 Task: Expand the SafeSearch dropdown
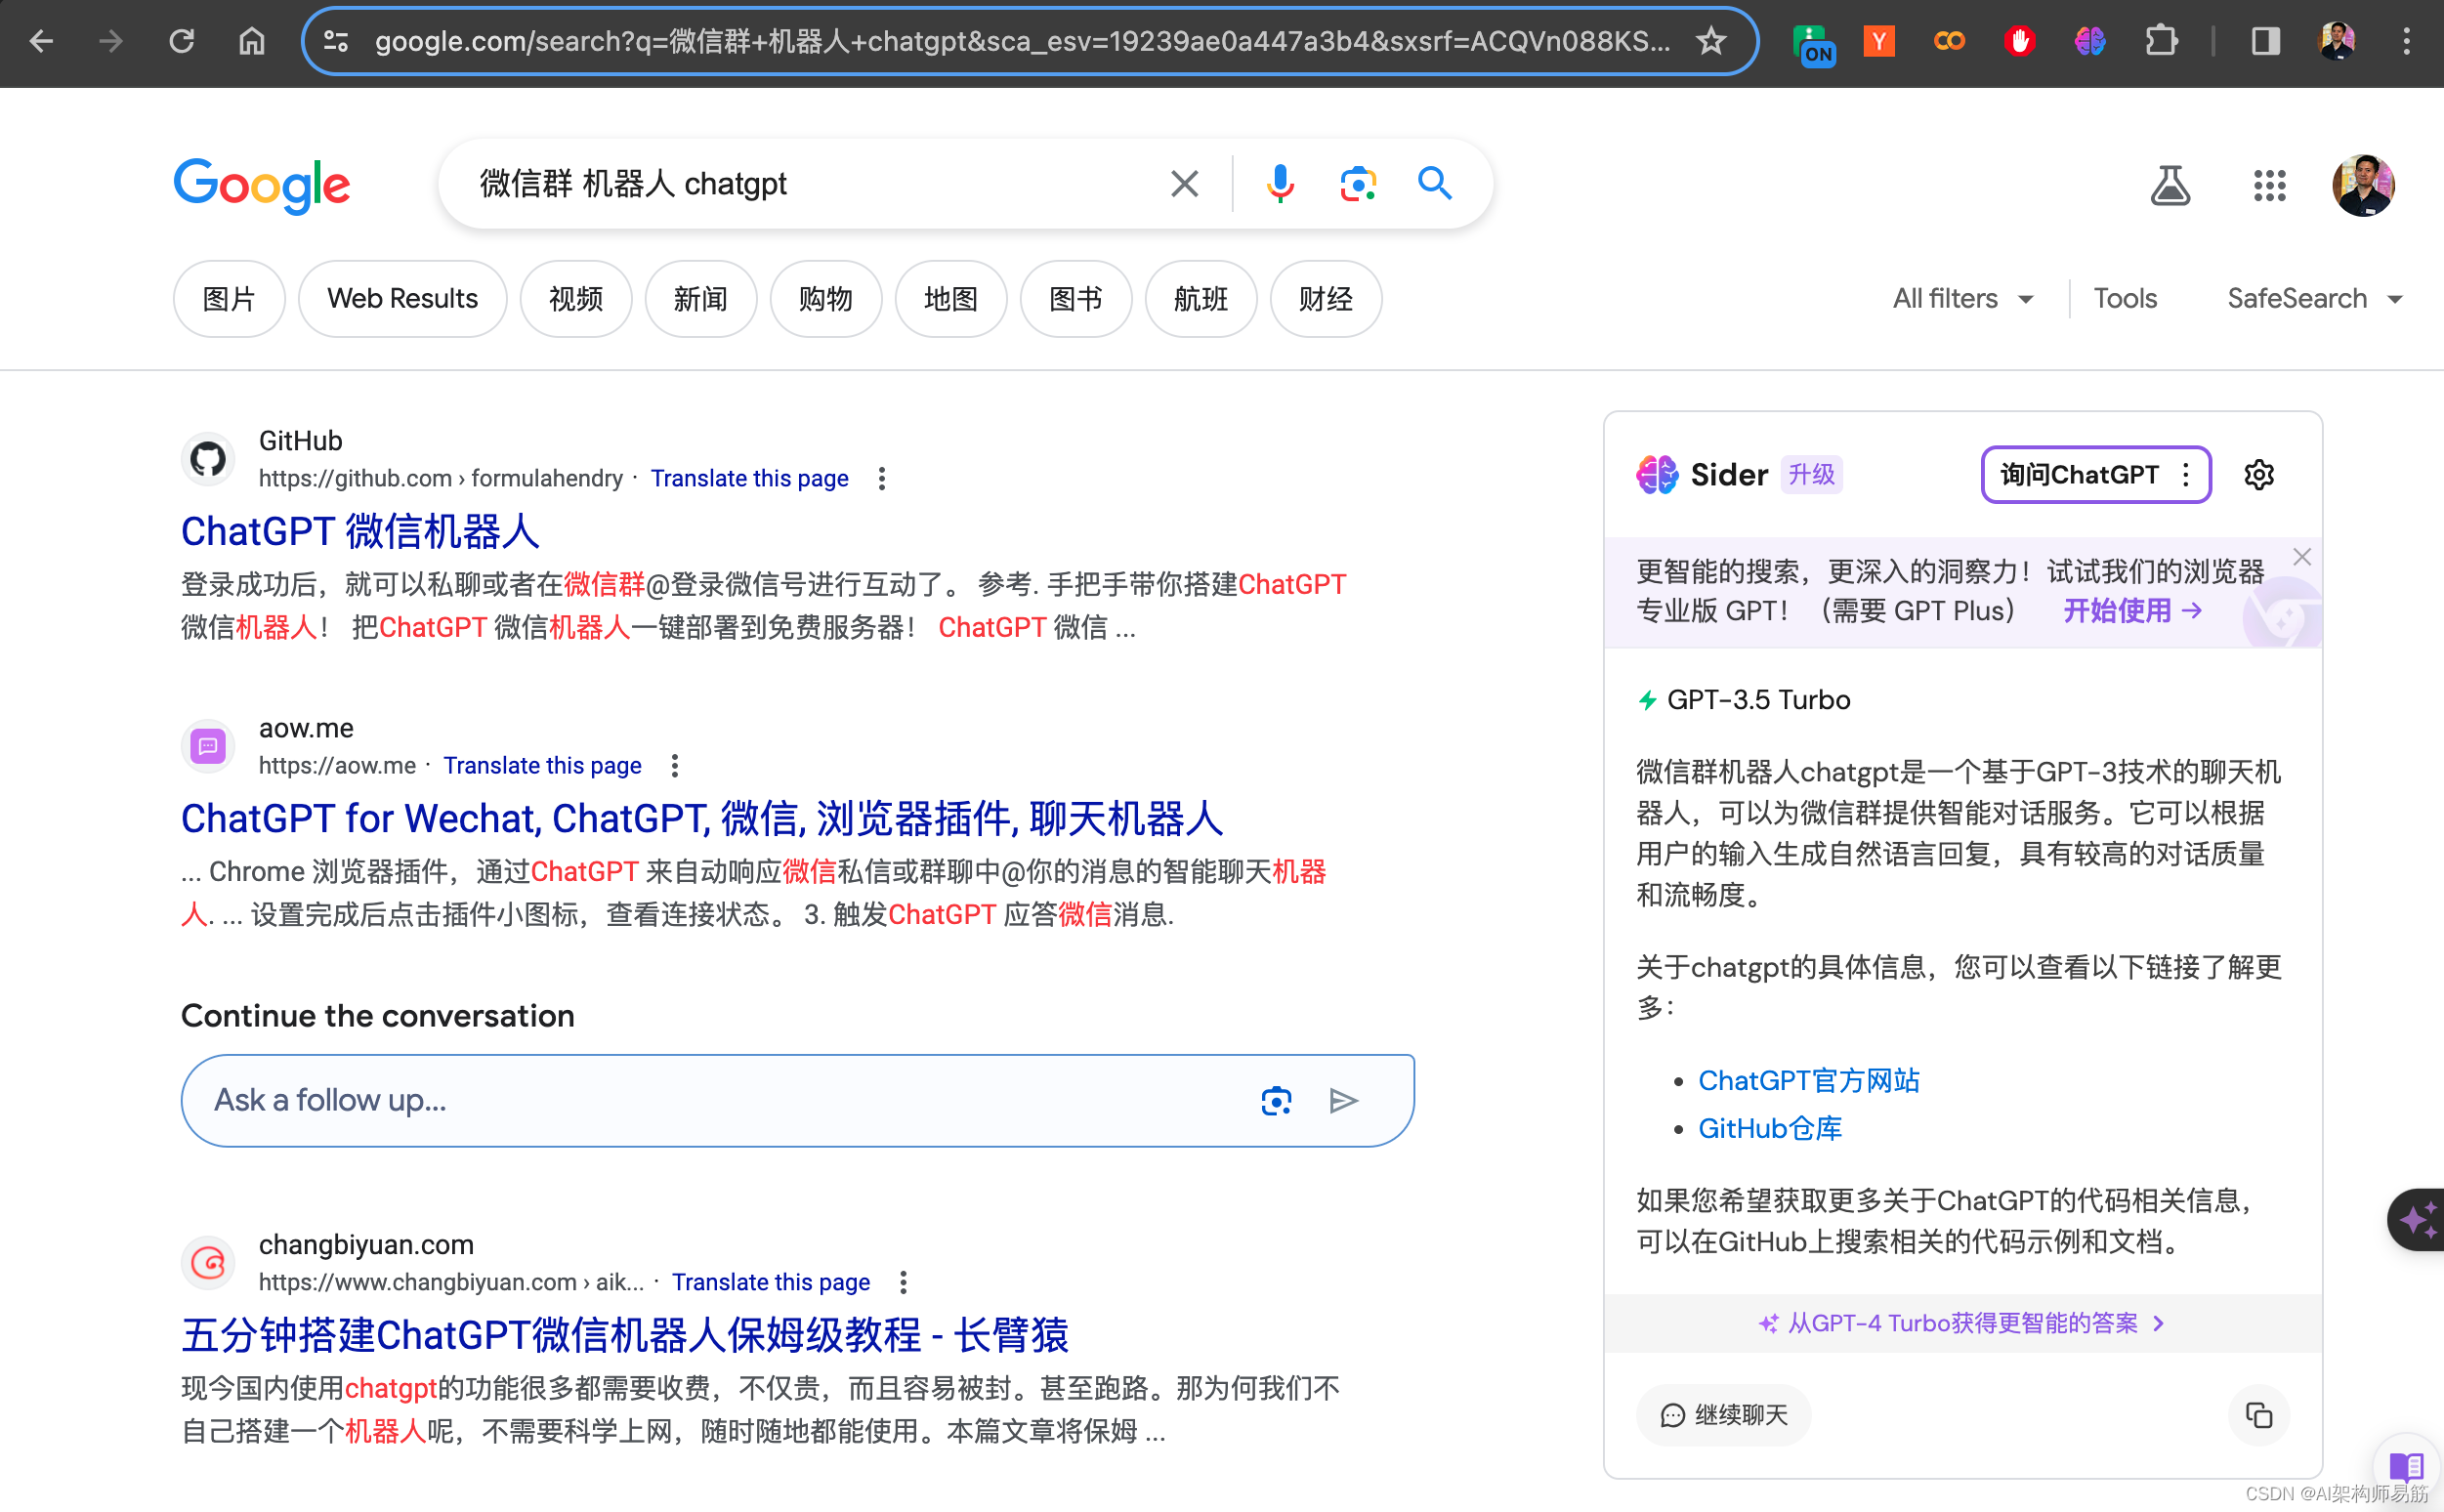click(x=2314, y=299)
